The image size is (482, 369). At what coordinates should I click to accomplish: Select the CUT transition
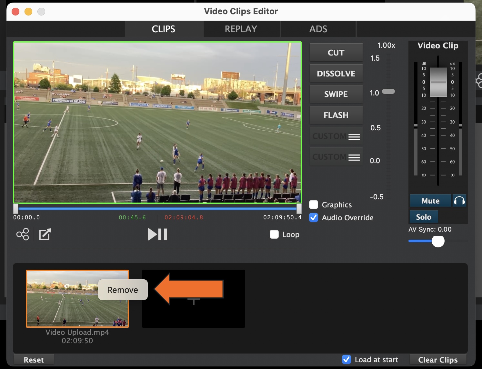point(336,53)
